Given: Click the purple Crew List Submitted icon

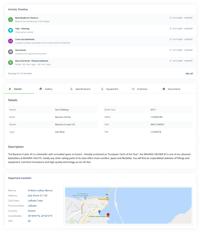Looking at the screenshot, I should pos(10,41).
